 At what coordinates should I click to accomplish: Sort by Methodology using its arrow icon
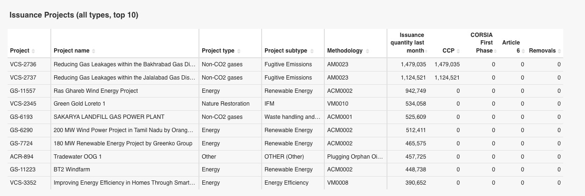tap(367, 51)
